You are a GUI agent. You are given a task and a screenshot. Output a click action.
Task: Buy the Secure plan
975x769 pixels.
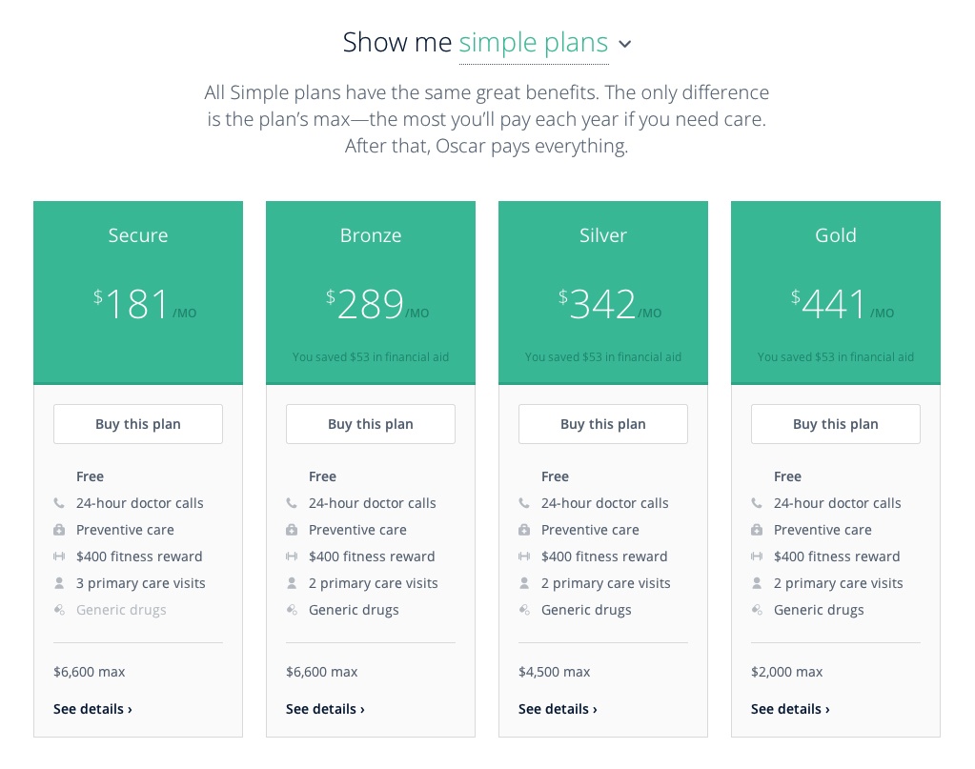pyautogui.click(x=138, y=424)
